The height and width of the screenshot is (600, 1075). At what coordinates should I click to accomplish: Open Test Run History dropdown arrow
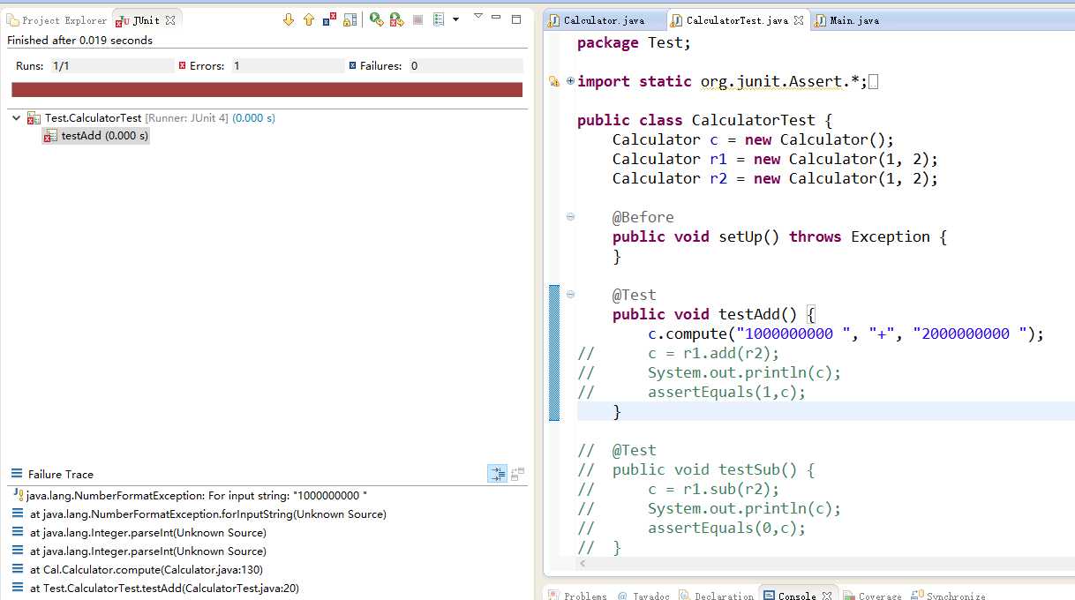(455, 19)
